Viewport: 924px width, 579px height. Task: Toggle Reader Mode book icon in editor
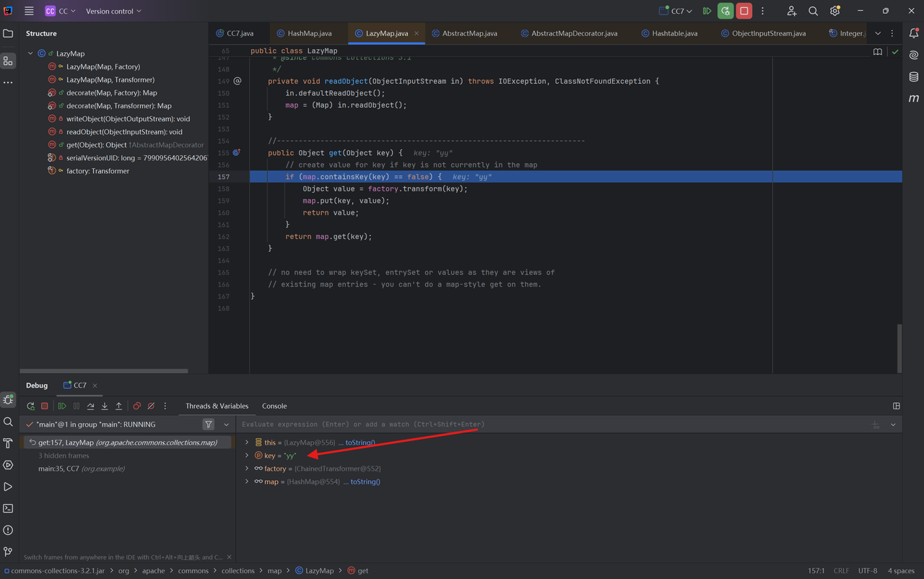878,52
